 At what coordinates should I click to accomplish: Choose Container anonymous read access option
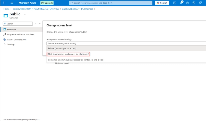(76, 60)
